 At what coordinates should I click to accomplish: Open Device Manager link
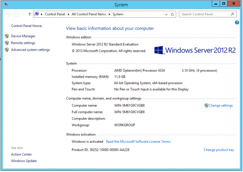click(23, 36)
